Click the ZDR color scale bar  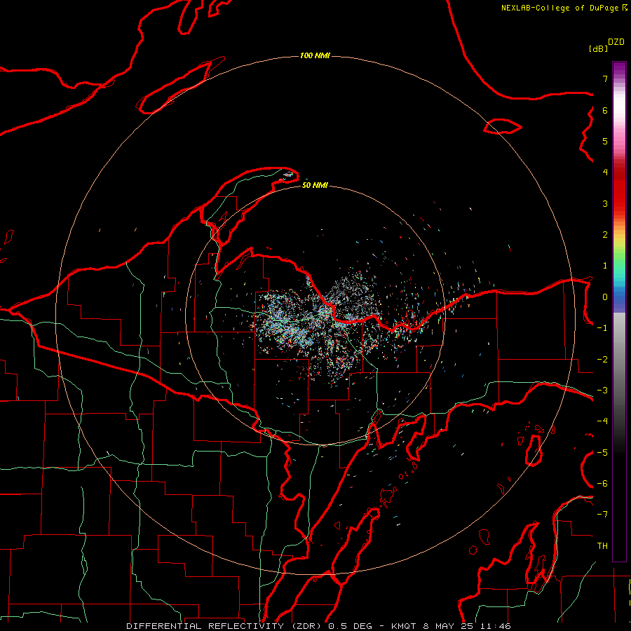coord(619,311)
